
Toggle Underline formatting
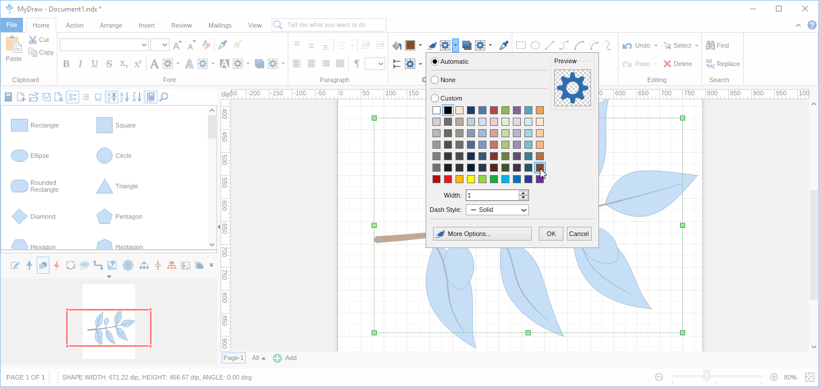pyautogui.click(x=95, y=64)
